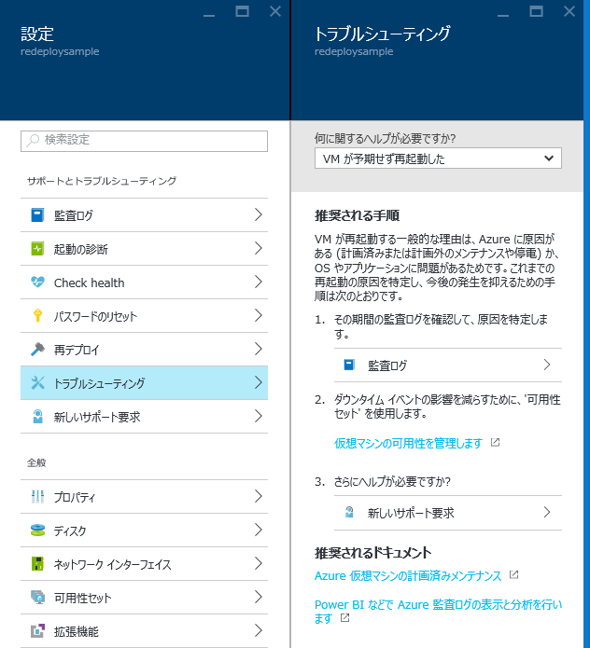This screenshot has width=590, height=648.
Task: Expand the 再デプロイ chevron
Action: tap(259, 349)
